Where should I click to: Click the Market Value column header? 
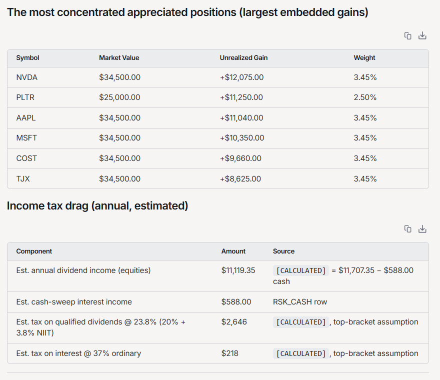pos(119,58)
